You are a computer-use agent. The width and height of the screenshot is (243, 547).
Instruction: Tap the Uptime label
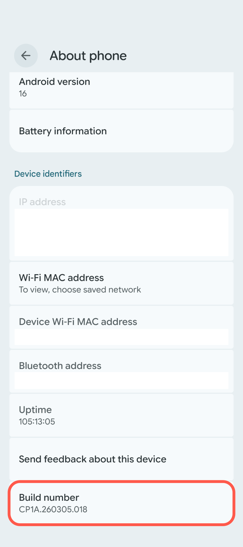(35, 410)
